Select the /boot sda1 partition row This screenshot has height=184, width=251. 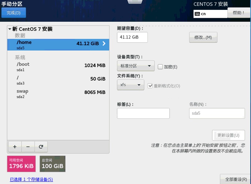pos(58,67)
